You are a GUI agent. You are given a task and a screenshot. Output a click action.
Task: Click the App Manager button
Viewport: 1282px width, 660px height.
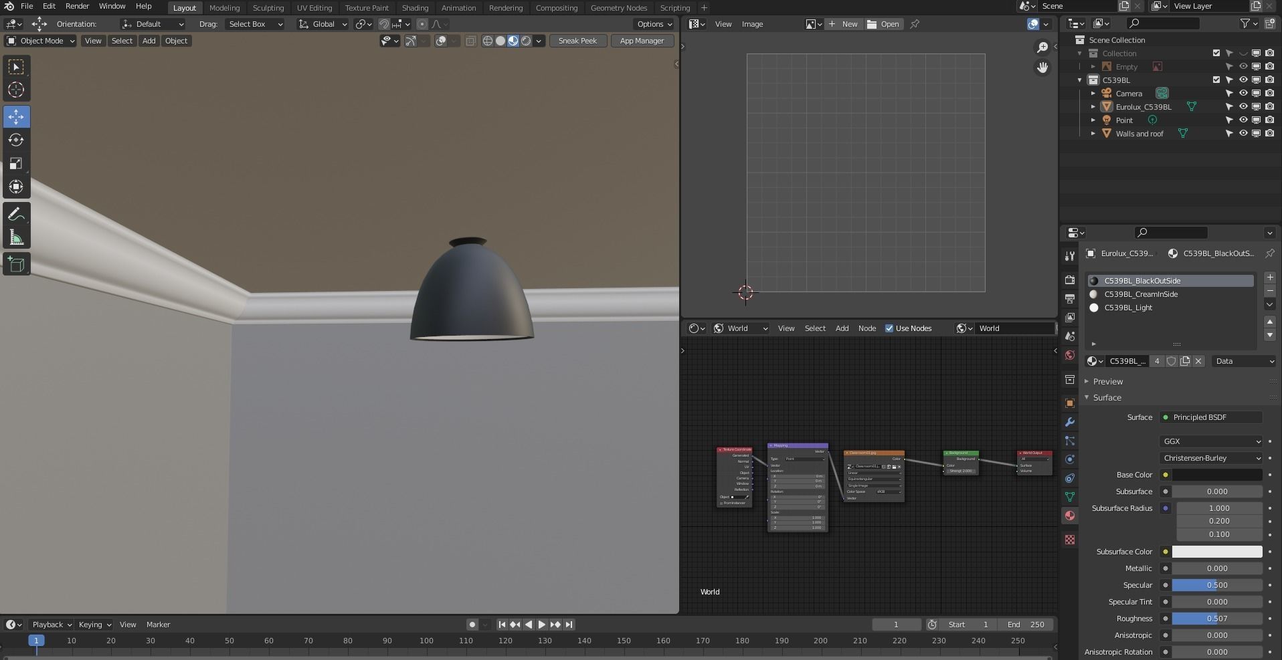pos(642,41)
